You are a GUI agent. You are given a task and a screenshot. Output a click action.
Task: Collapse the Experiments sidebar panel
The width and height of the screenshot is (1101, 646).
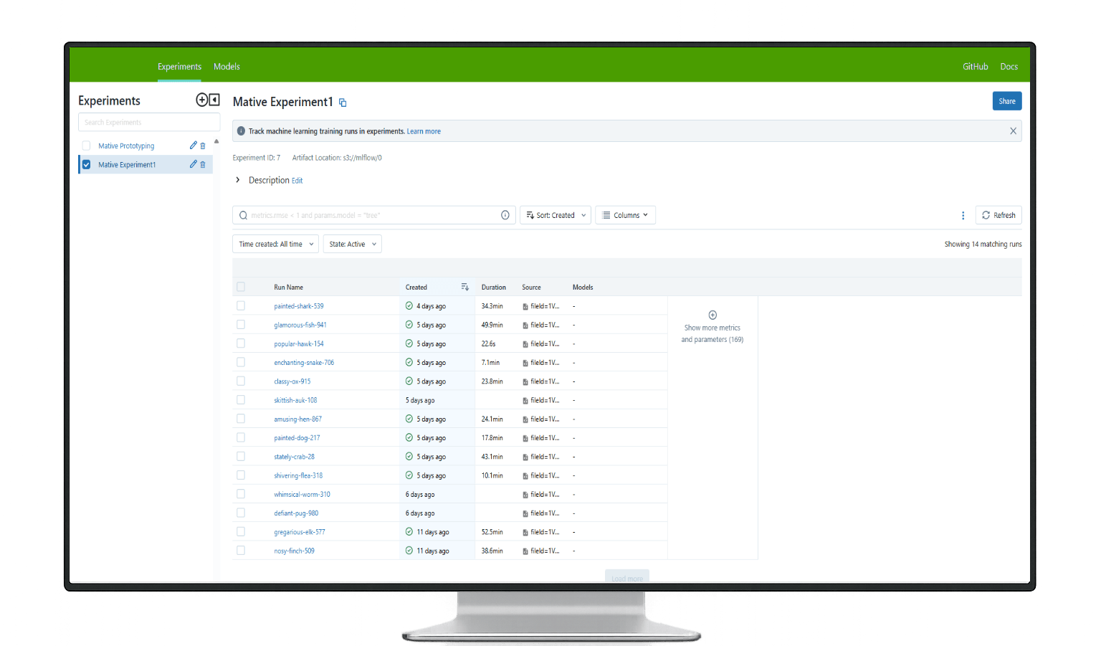[x=214, y=100]
